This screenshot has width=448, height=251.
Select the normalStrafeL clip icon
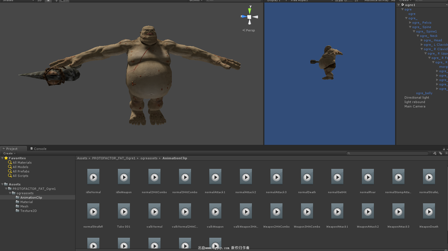429,177
